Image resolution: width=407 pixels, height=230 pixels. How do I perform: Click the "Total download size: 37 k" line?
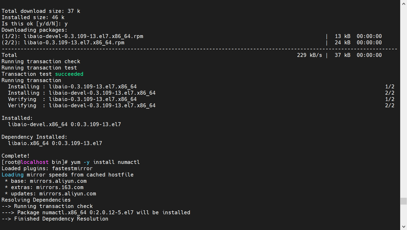click(41, 11)
